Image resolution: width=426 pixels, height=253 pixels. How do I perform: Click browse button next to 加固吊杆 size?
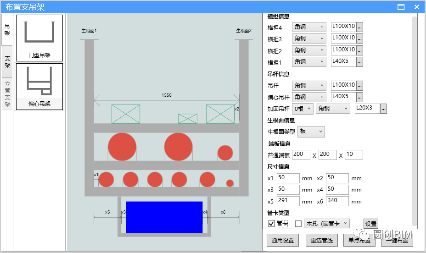383,109
